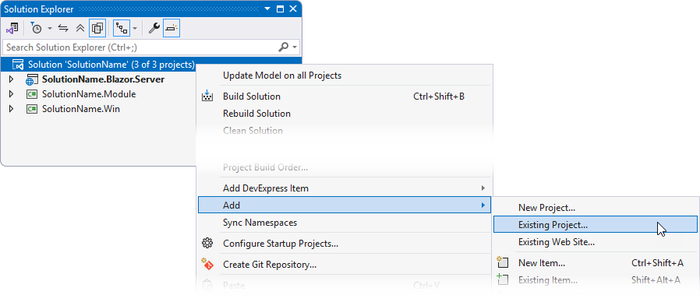Select SolutionName.Blazor.Server project name

tap(103, 80)
